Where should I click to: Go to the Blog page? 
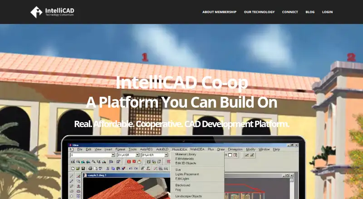[x=310, y=12]
